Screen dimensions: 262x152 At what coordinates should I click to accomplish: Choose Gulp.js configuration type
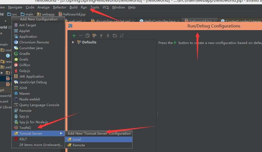tap(38, 71)
